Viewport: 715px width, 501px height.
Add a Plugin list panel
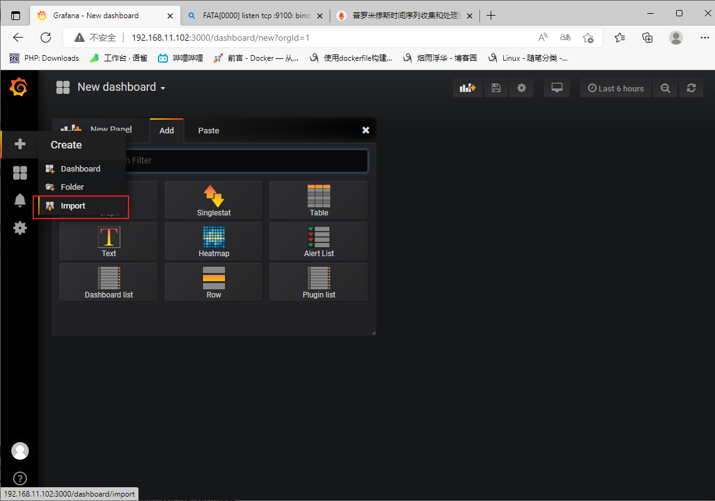tap(319, 282)
